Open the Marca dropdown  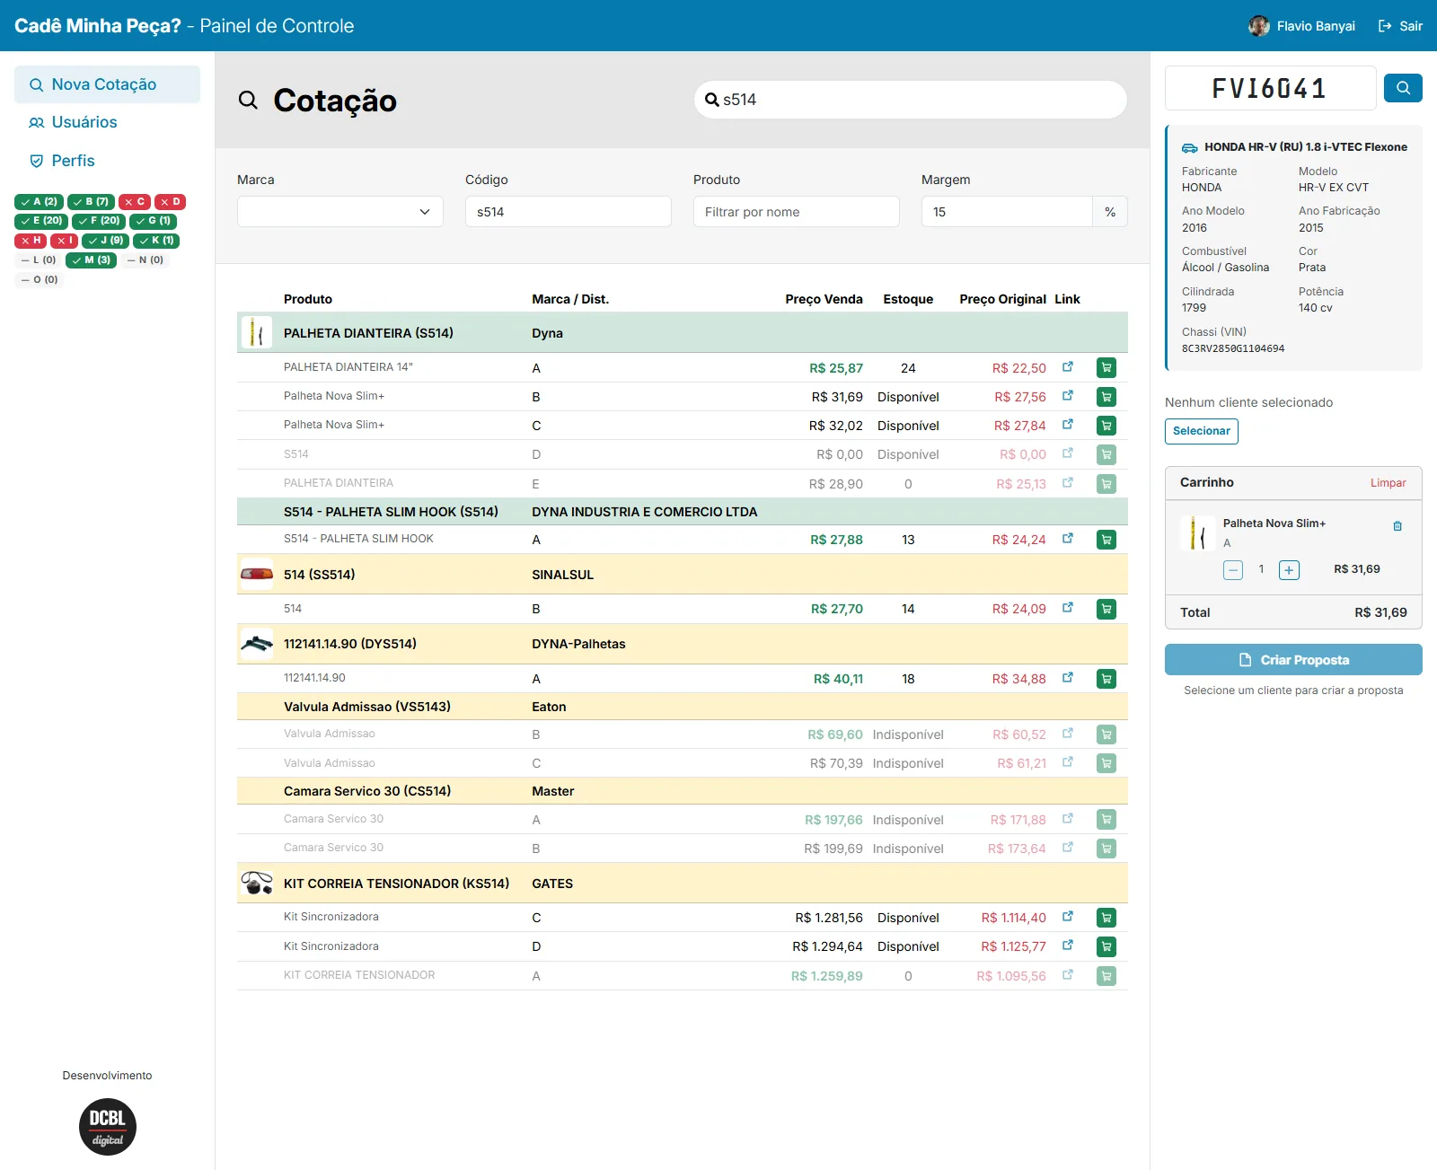pos(340,212)
